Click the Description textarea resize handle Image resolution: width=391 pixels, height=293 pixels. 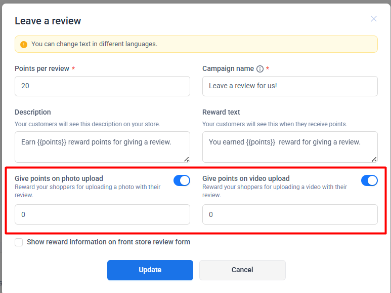(187, 159)
